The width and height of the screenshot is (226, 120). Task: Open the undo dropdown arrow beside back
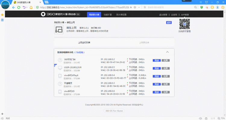[x=27, y=7]
